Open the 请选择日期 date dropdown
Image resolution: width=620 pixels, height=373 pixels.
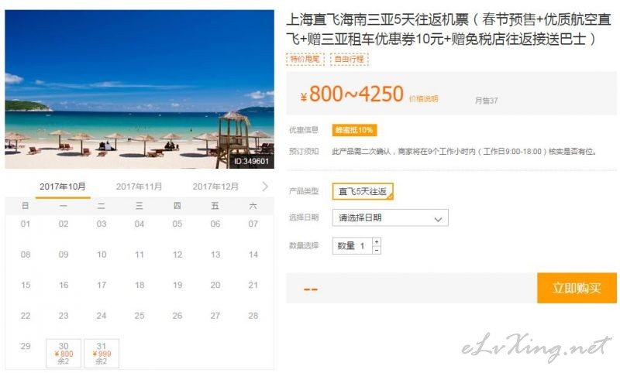coord(391,217)
